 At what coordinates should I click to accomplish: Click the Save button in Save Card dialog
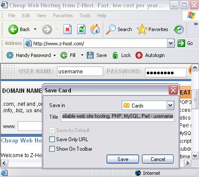[x=123, y=159]
